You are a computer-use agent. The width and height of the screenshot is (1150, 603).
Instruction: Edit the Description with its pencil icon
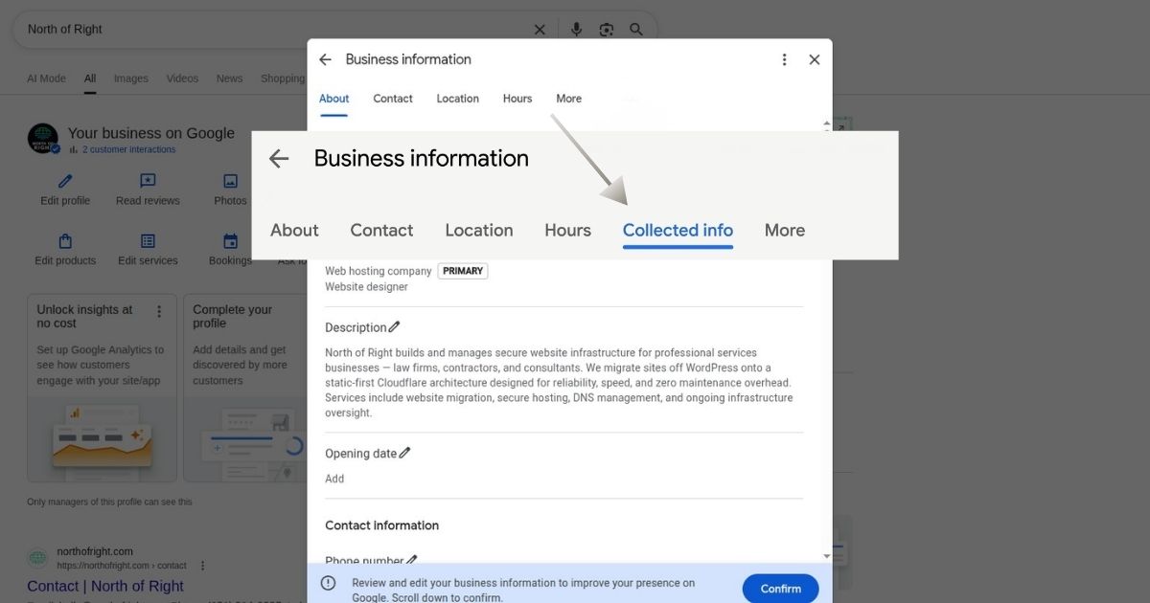tap(395, 327)
